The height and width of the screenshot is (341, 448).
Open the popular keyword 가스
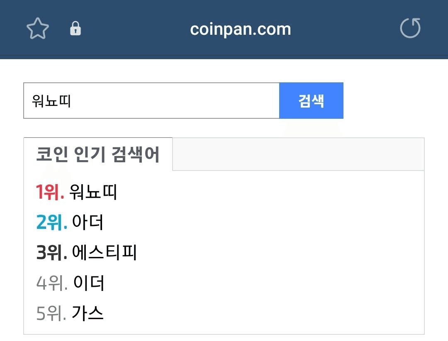[88, 314]
